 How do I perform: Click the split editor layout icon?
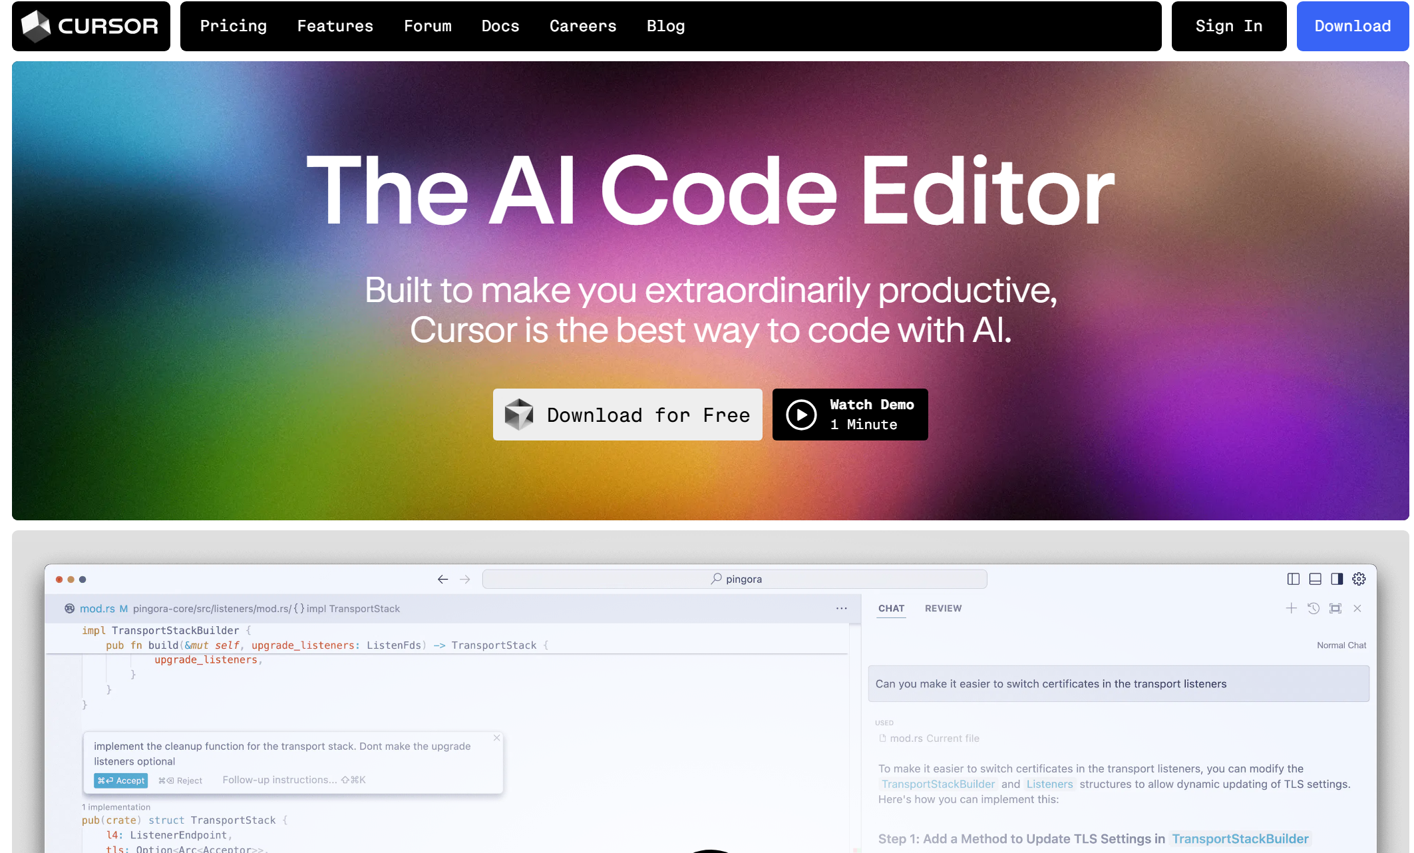[1293, 578]
